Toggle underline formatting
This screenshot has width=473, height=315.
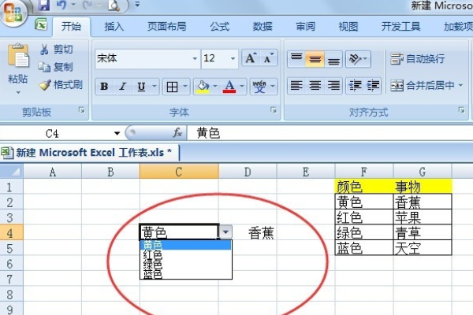[141, 87]
